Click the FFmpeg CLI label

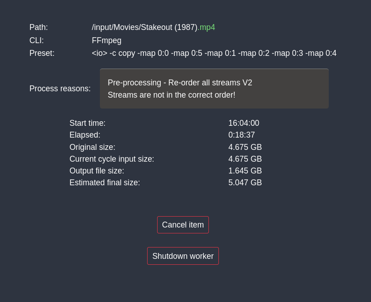point(107,40)
